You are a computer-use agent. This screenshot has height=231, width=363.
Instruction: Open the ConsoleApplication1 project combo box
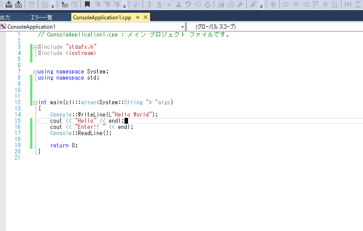[92, 27]
